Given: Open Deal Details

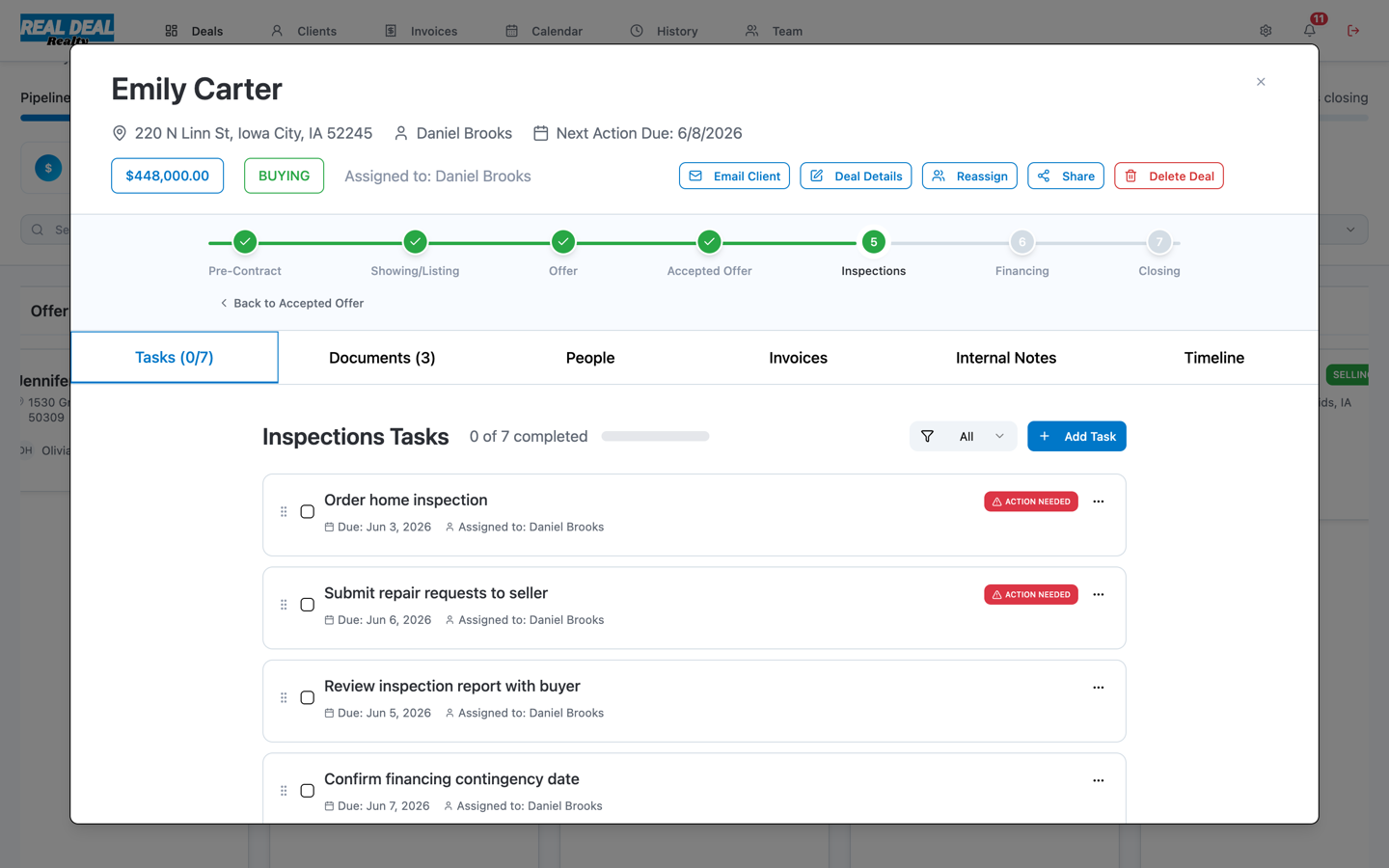Looking at the screenshot, I should tap(856, 176).
